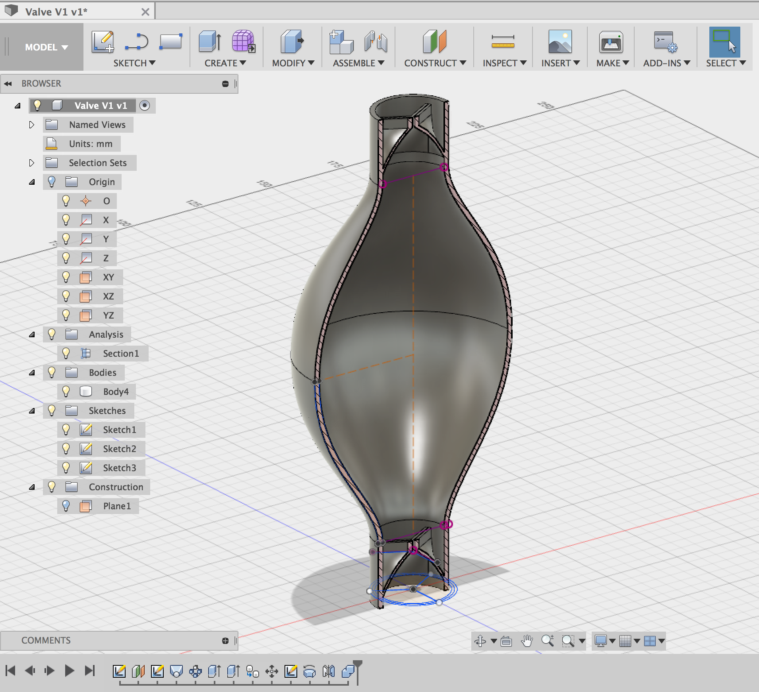Click the image icon above INSERT
Screen dimensions: 759x692
pyautogui.click(x=560, y=41)
